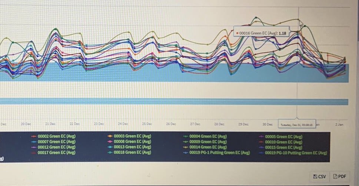This screenshot has height=186, width=359.
Task: Toggle the 00002 Green EC (Avg) series
Action: tap(53, 136)
